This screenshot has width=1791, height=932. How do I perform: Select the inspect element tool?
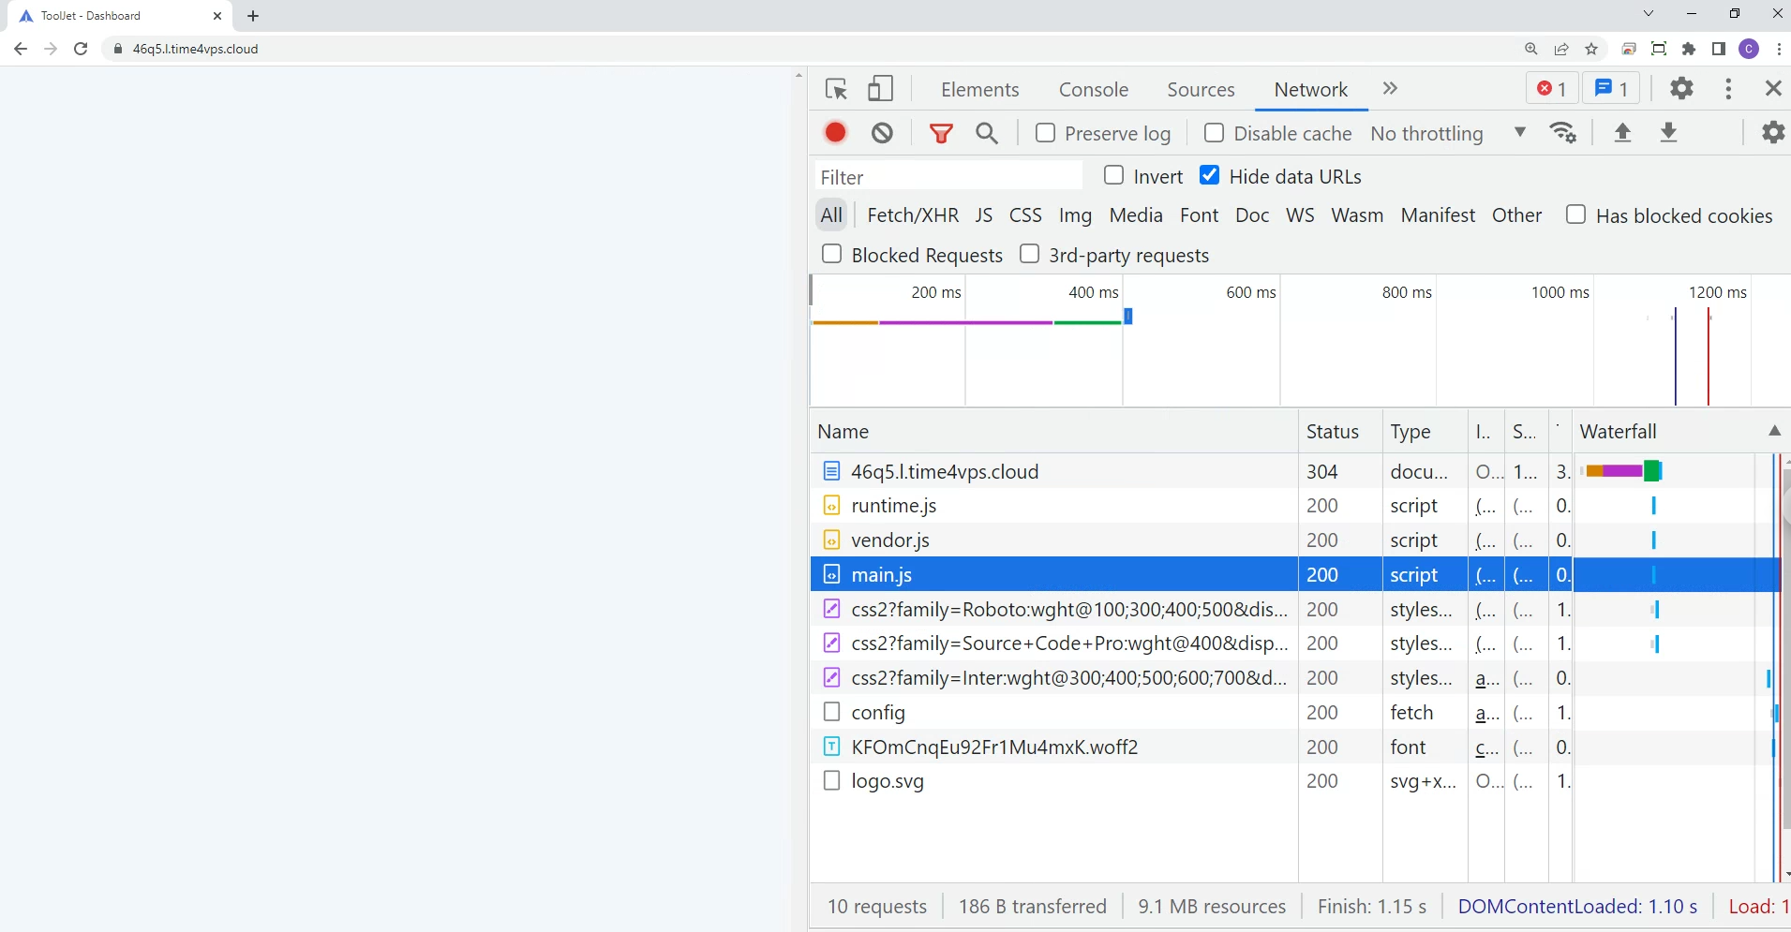pos(836,88)
